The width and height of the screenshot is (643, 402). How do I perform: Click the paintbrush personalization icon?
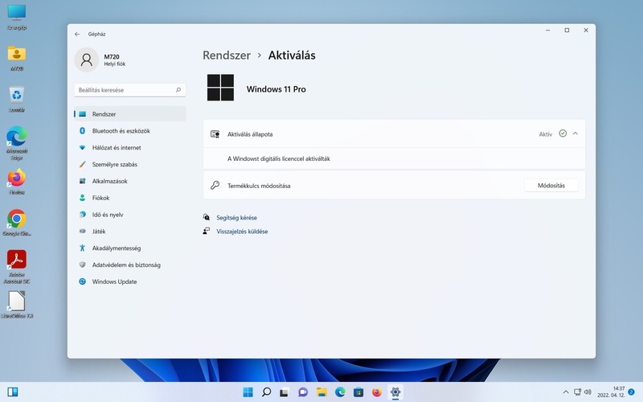point(82,164)
